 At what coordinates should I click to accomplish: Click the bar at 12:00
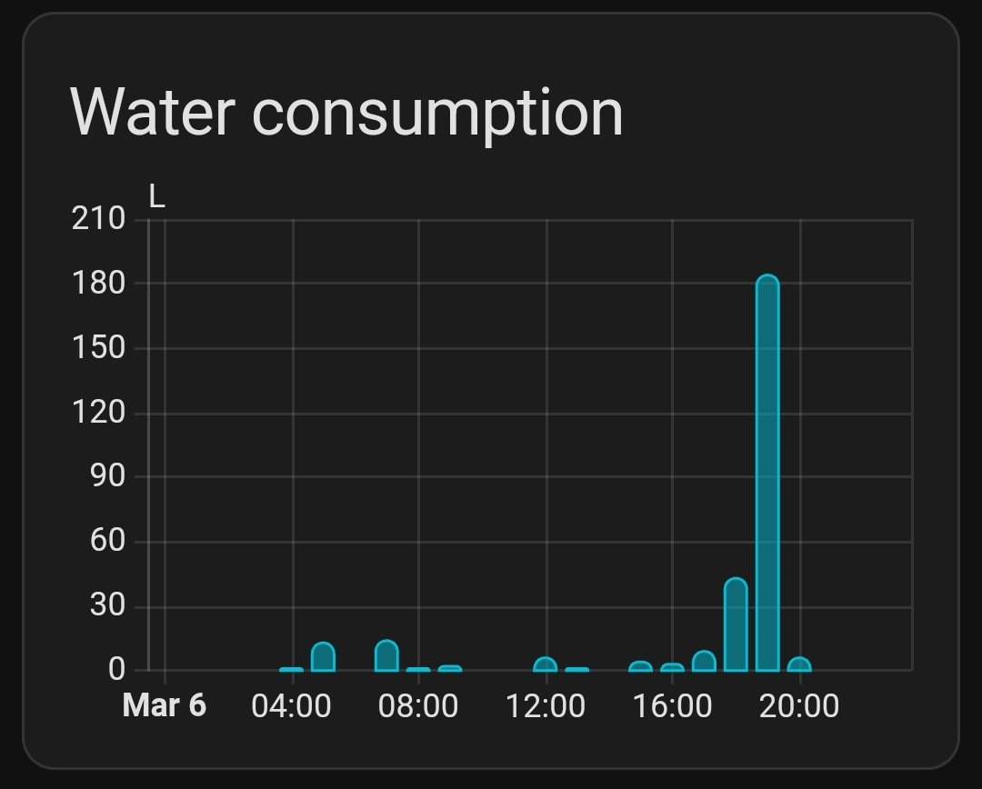coord(545,664)
